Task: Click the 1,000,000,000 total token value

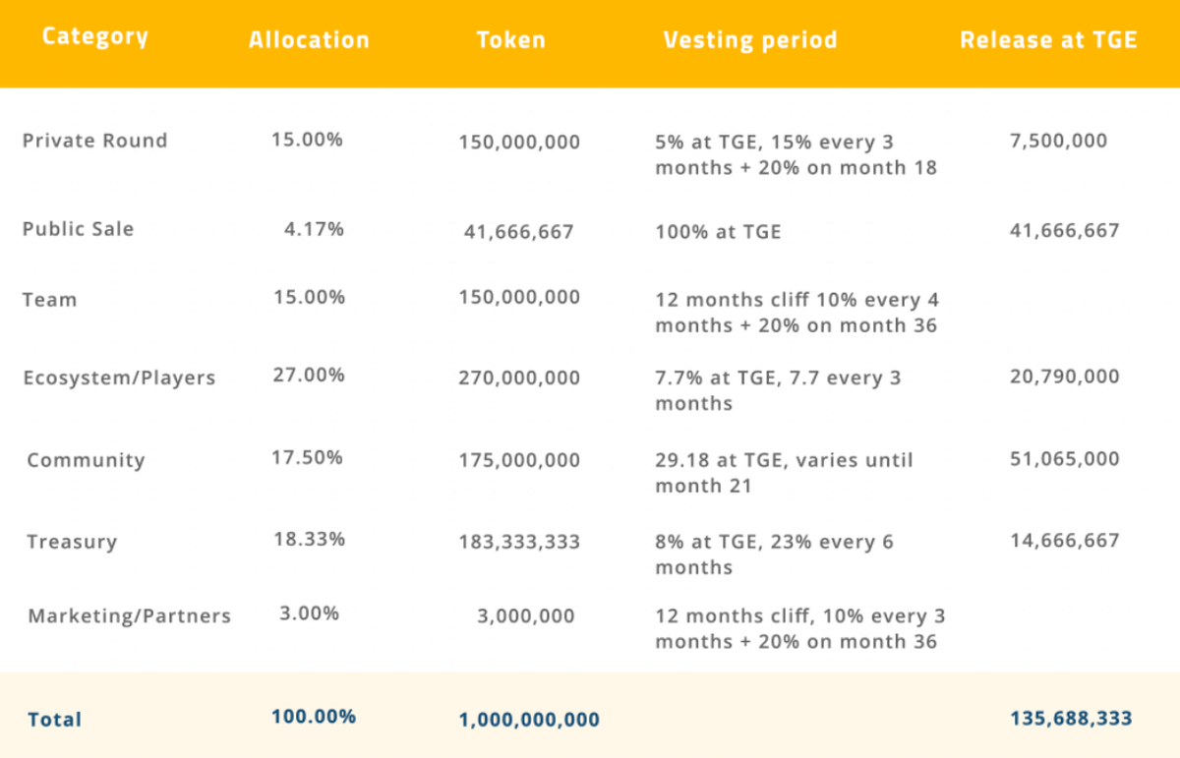Action: tap(529, 720)
